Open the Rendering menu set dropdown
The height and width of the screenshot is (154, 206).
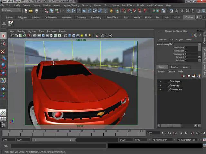pos(11,10)
